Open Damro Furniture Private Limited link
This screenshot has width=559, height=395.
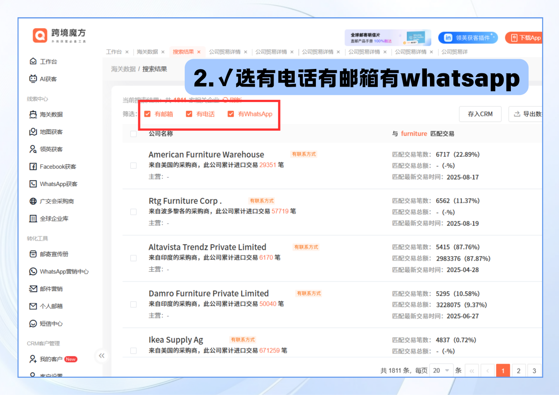[x=209, y=293]
